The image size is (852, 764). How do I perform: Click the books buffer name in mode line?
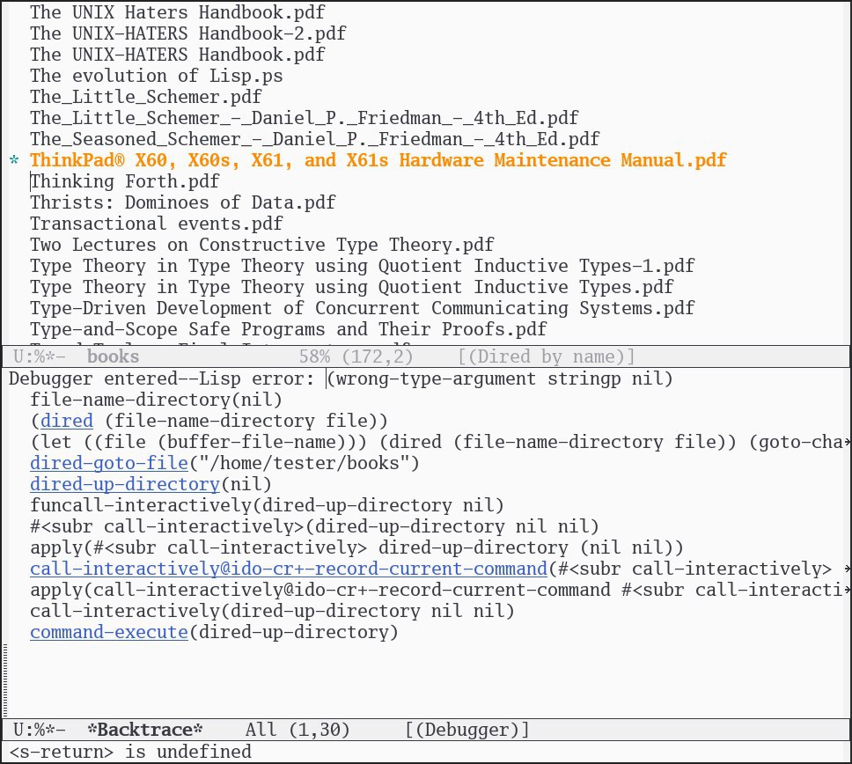pyautogui.click(x=113, y=357)
